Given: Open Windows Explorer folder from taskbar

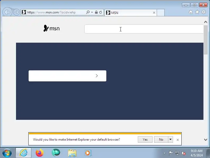Looking at the screenshot, I should point(72,153).
